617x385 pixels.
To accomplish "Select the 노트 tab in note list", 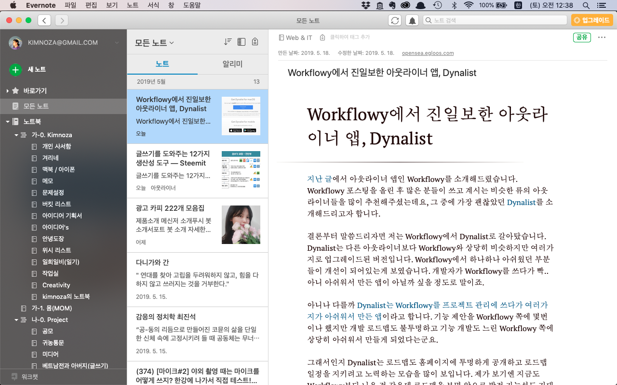I will (x=162, y=64).
